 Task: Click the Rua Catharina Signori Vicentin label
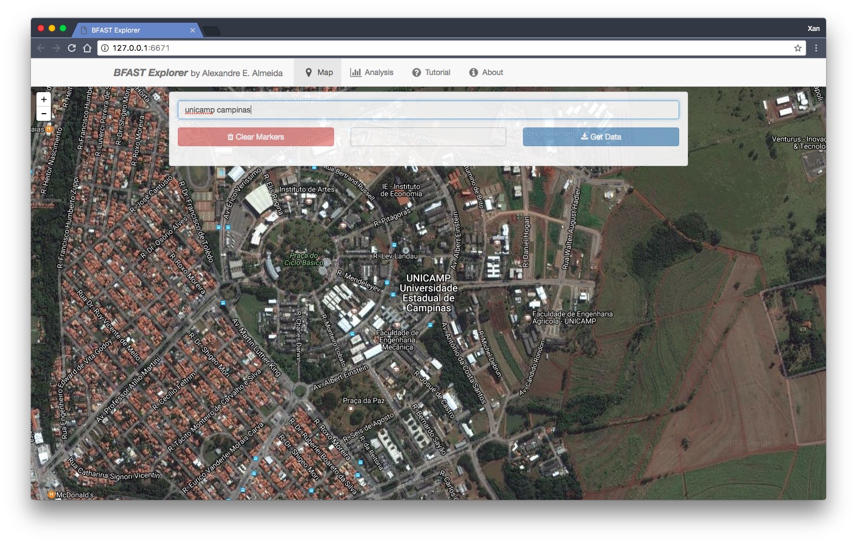coord(114,469)
